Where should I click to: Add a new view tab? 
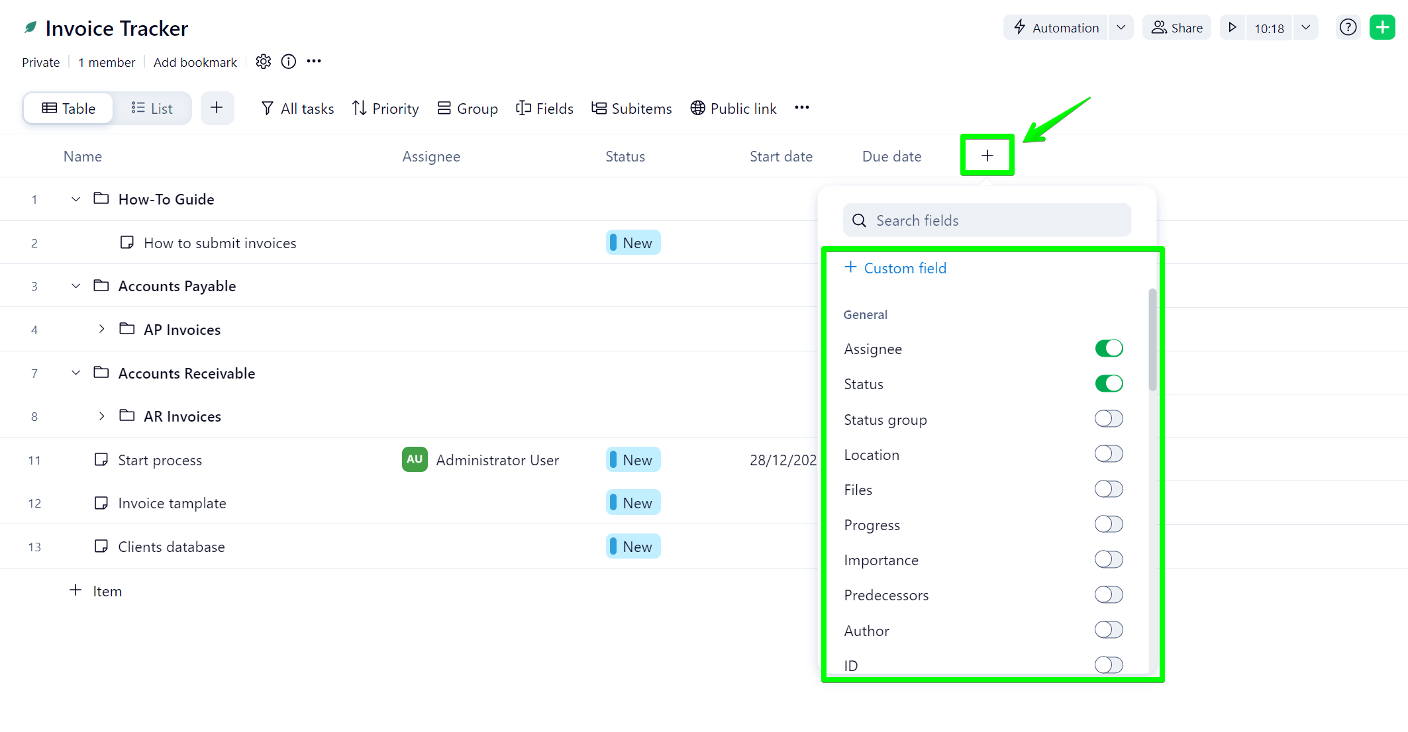pos(217,108)
